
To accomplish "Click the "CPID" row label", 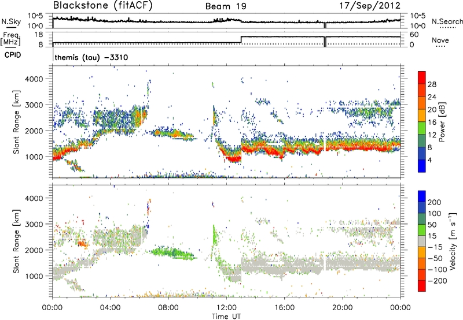I will coord(13,55).
